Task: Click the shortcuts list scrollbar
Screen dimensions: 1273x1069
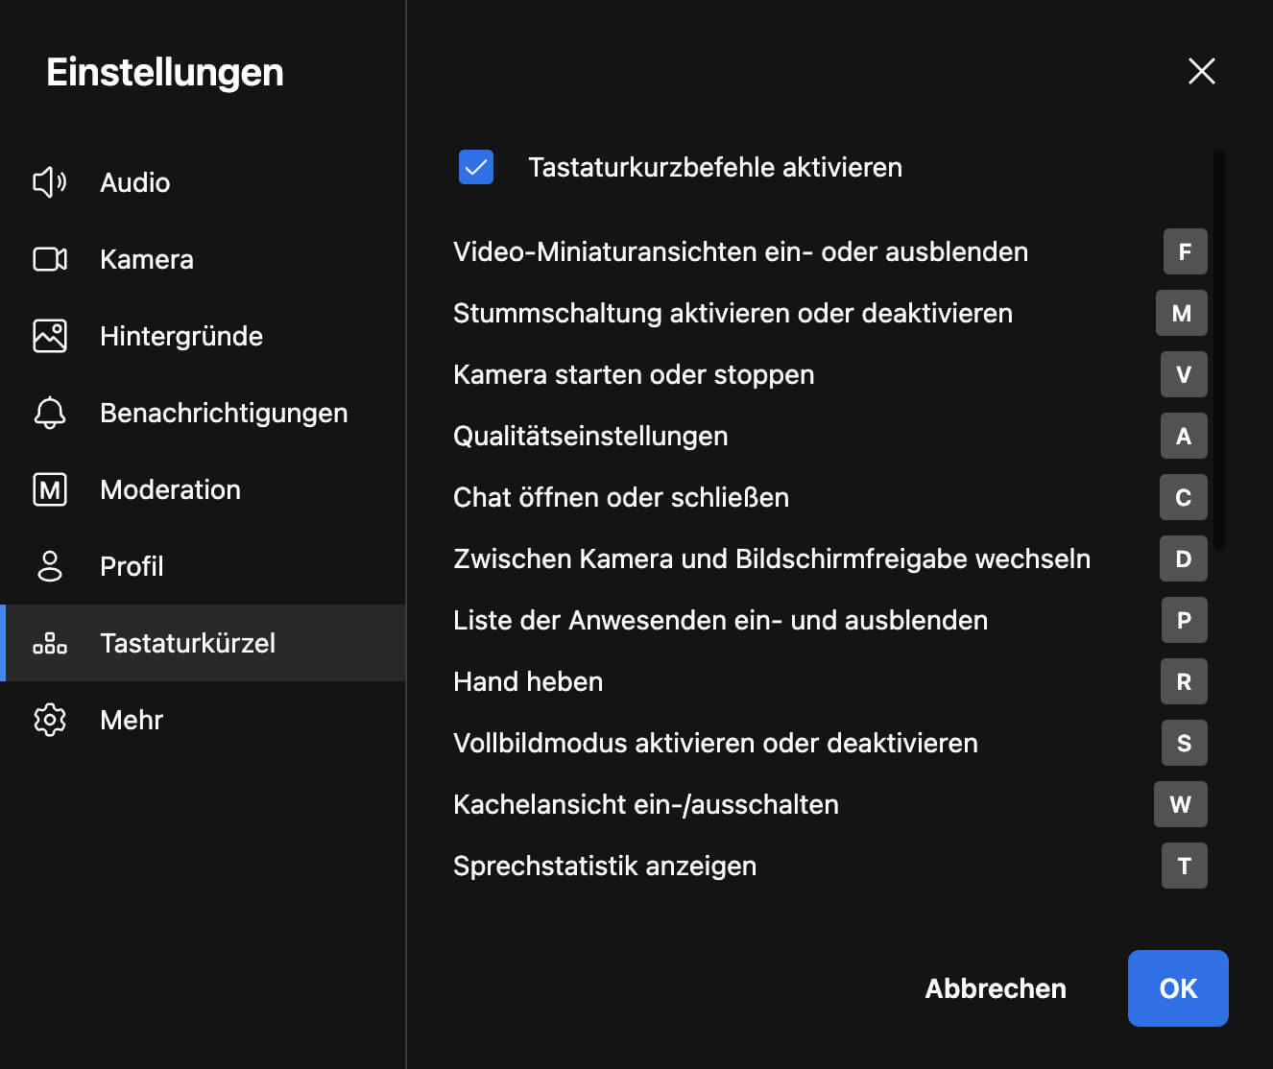Action: click(1218, 351)
